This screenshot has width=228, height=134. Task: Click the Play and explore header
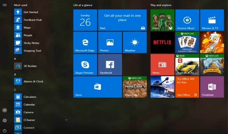(x=161, y=5)
